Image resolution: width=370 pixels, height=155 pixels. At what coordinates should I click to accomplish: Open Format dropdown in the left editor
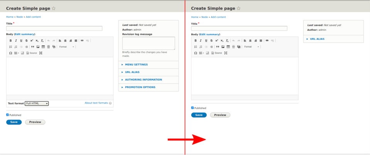pyautogui.click(x=66, y=47)
